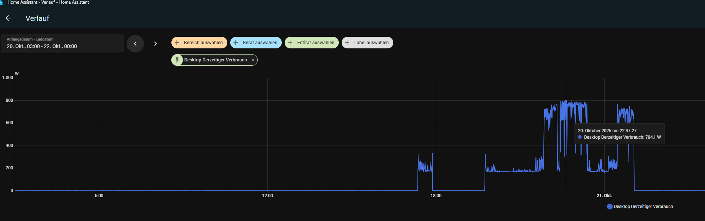Click the Gerät auswählen chip
This screenshot has height=221, width=705.
tap(256, 43)
